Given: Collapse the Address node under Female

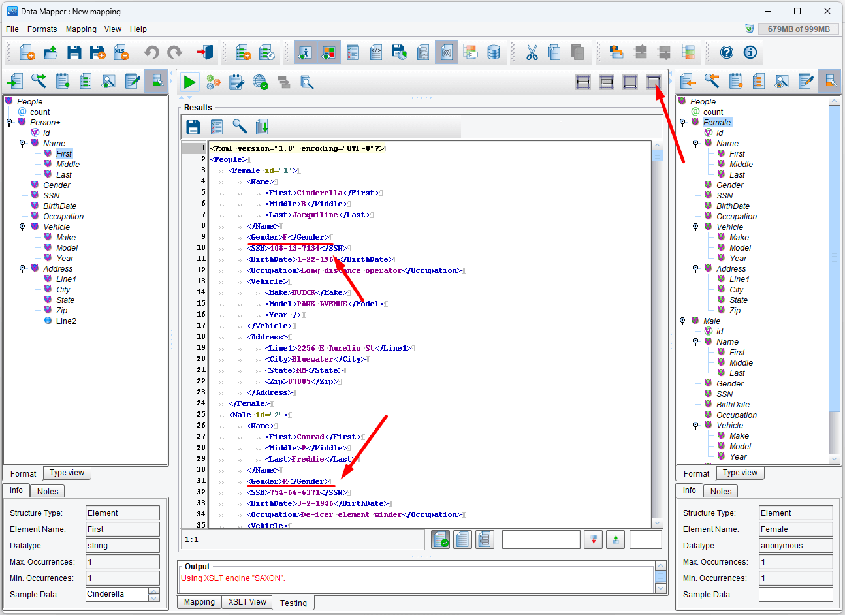Looking at the screenshot, I should click(695, 269).
